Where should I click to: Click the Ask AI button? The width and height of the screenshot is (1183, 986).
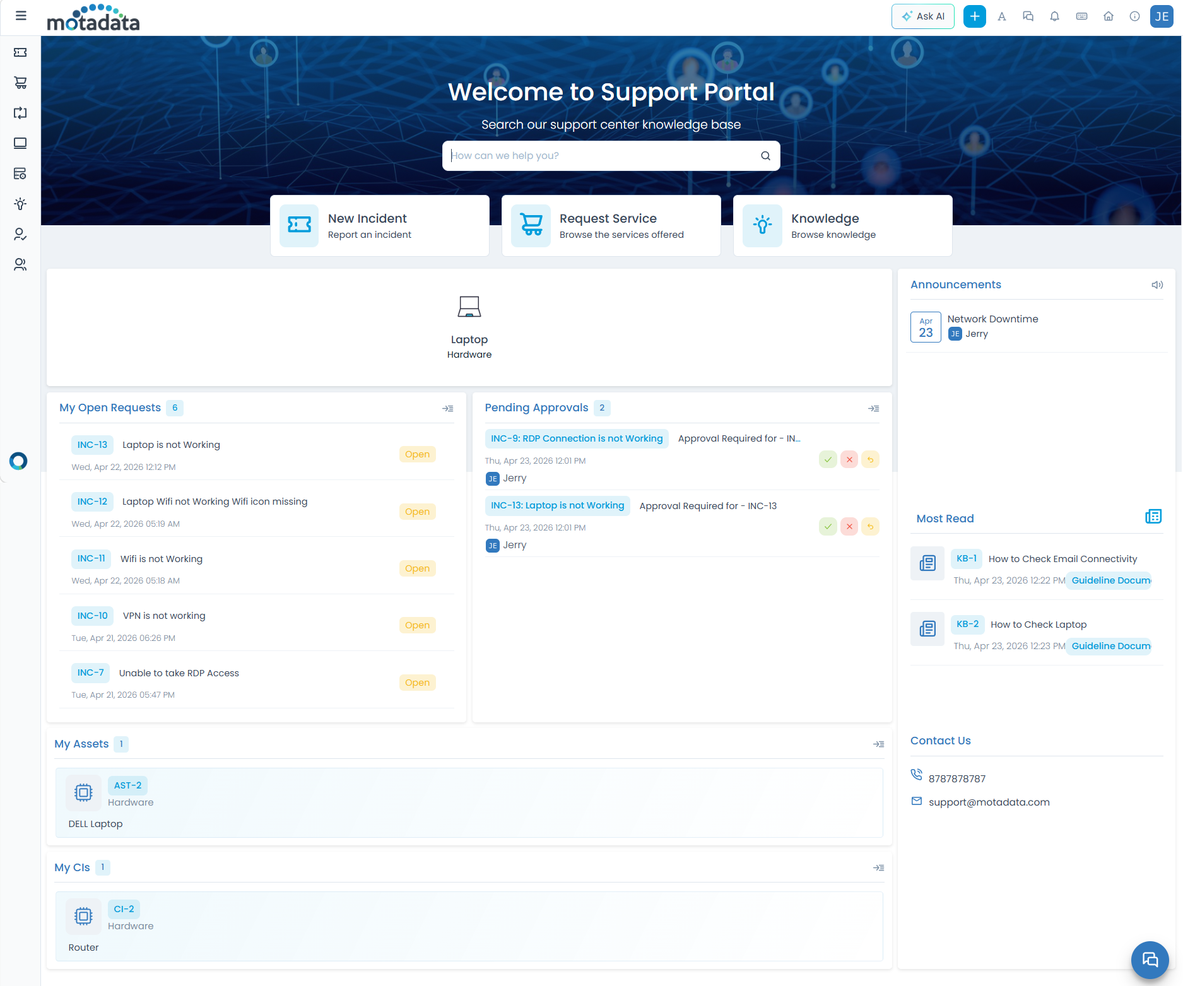click(x=922, y=16)
